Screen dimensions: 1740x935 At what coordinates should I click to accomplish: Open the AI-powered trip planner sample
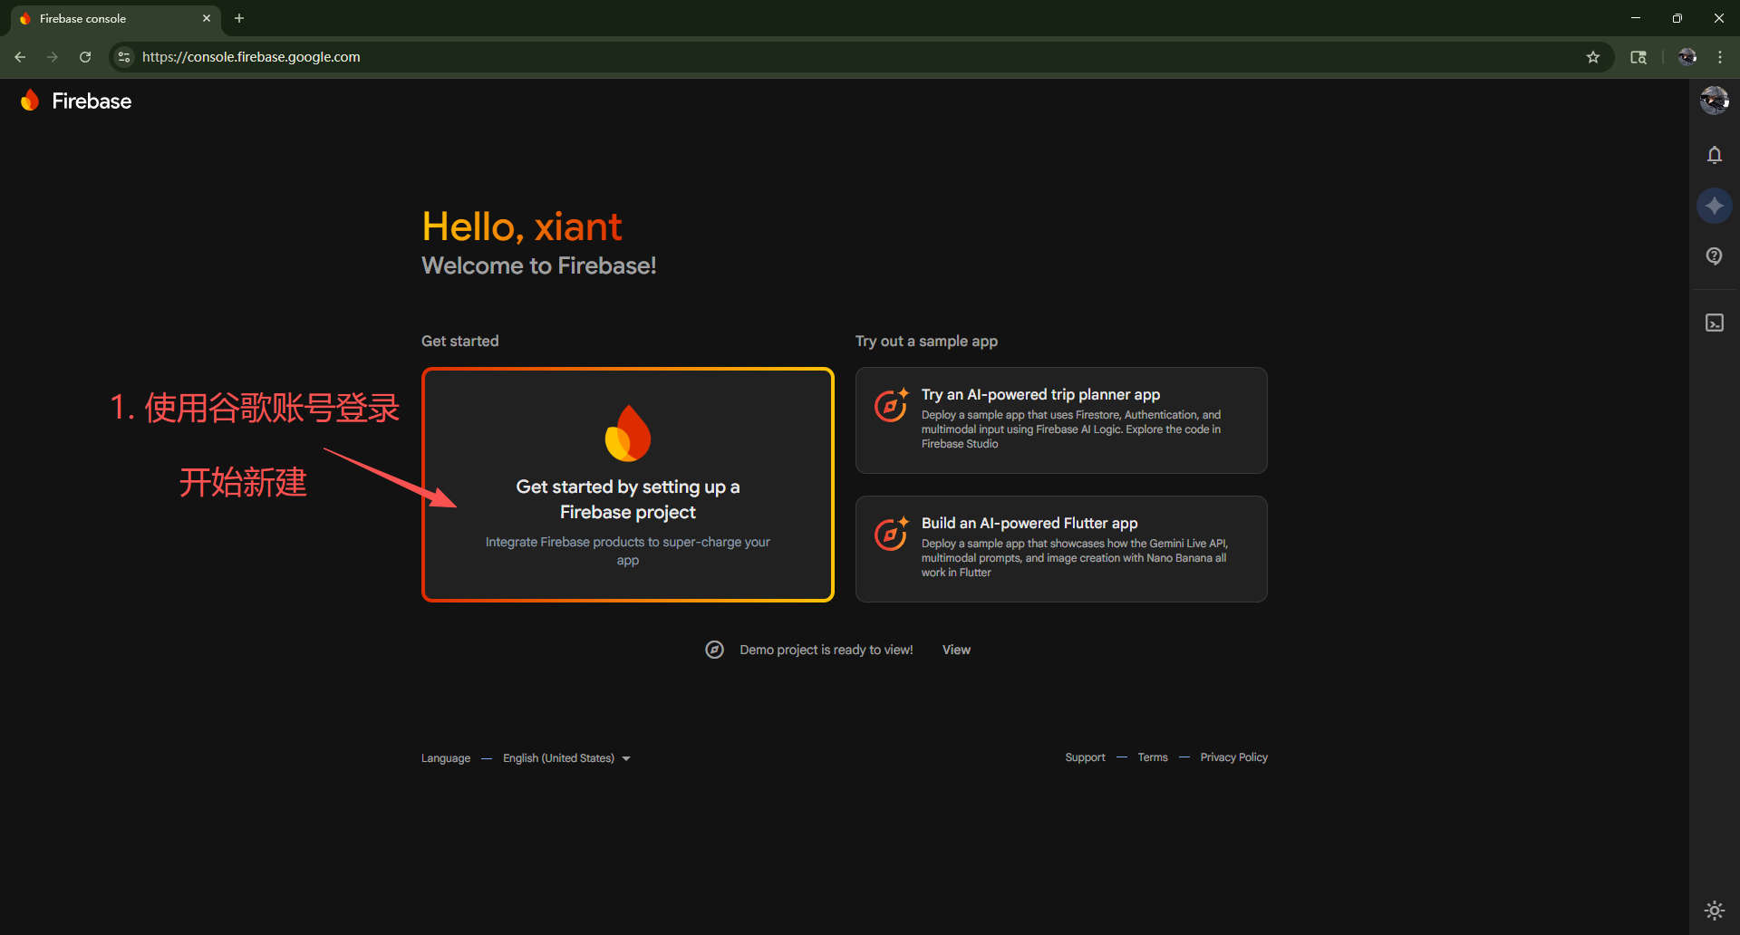1060,419
